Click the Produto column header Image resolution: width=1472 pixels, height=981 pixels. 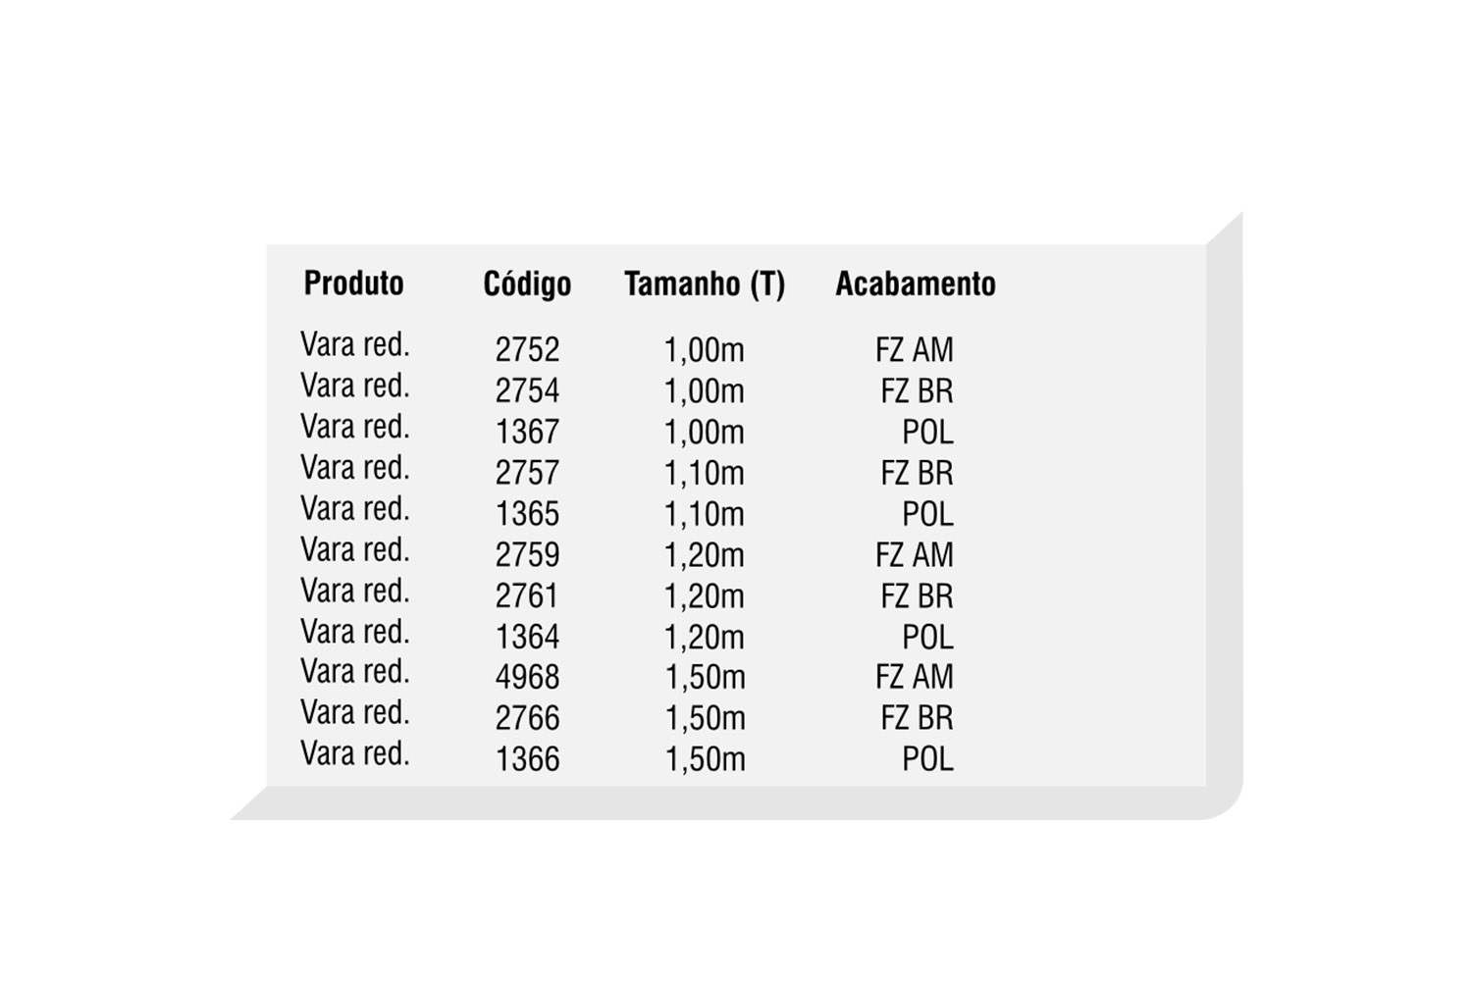click(353, 284)
